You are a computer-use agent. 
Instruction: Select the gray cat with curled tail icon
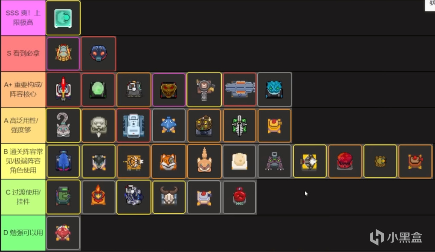[63, 125]
